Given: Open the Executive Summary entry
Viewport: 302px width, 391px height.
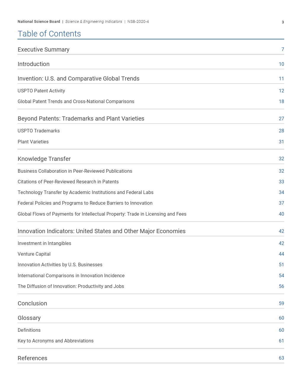Looking at the screenshot, I should click(x=44, y=49).
